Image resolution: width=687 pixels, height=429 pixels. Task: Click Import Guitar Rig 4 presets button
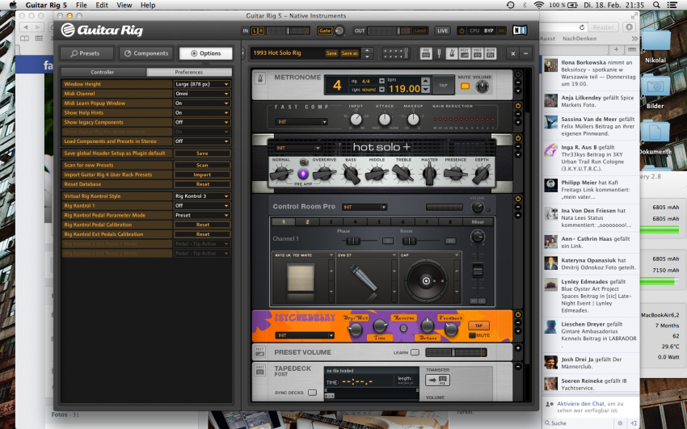click(x=202, y=175)
